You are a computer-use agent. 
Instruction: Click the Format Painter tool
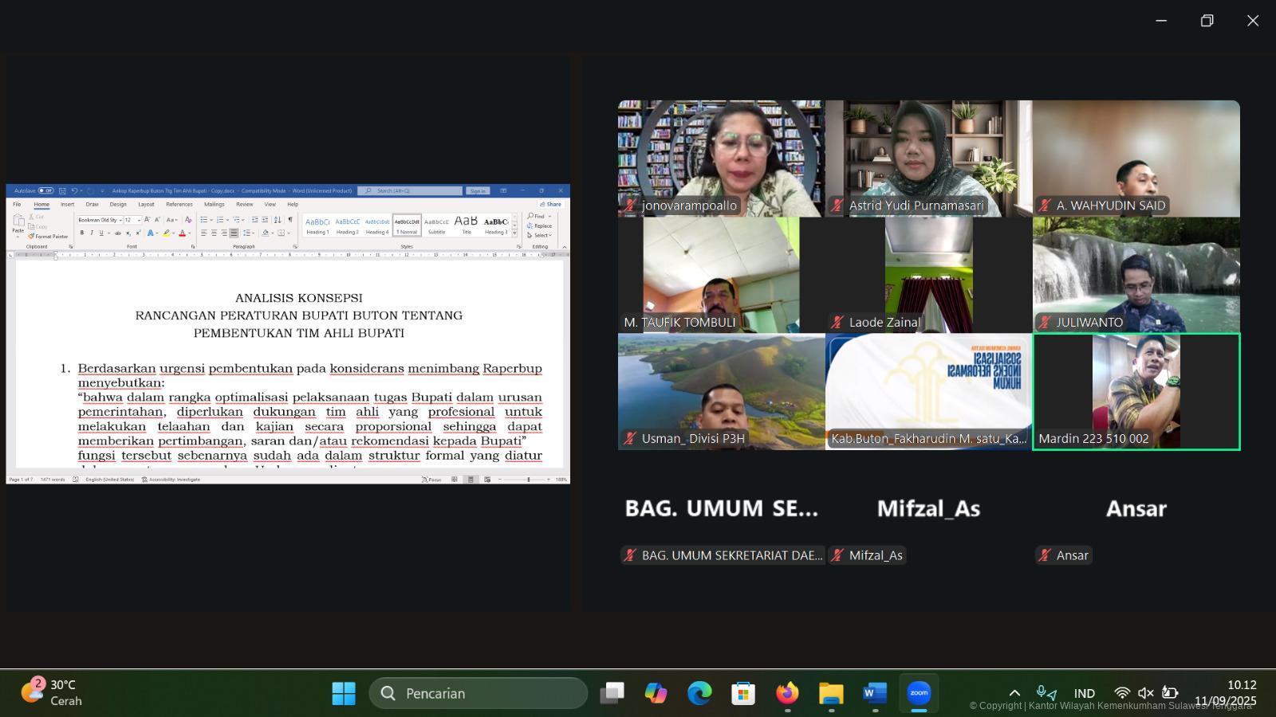[49, 237]
